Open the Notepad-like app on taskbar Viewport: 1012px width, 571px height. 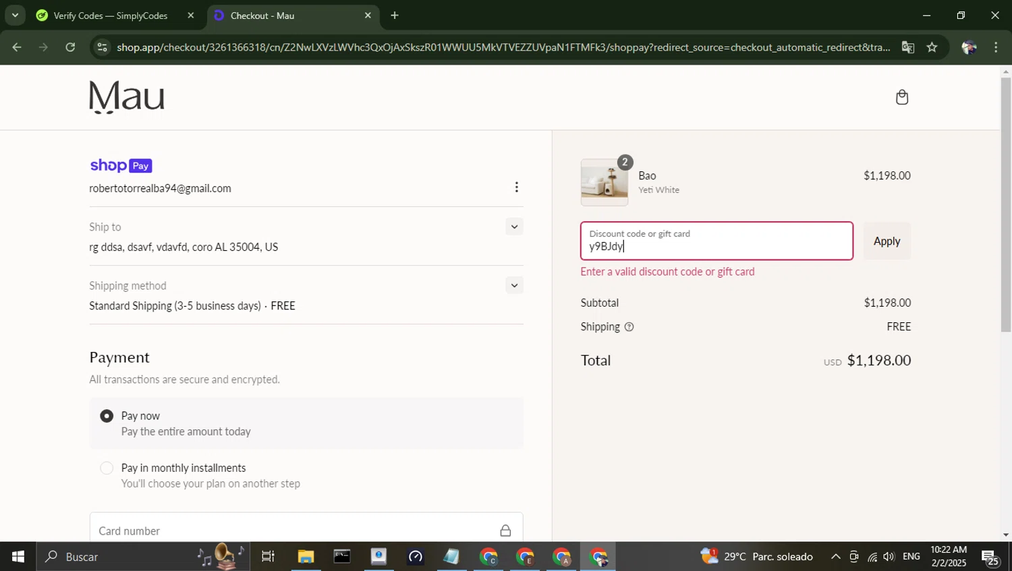451,557
